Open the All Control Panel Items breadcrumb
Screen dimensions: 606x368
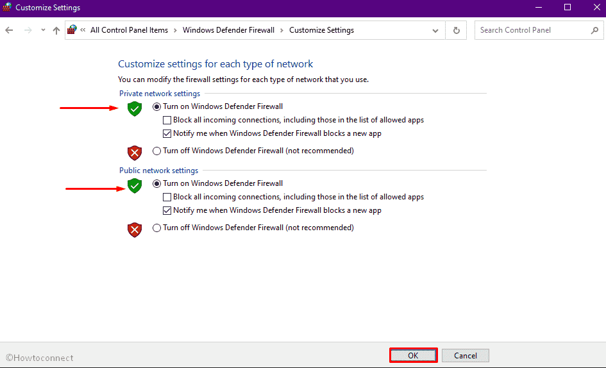click(x=129, y=30)
